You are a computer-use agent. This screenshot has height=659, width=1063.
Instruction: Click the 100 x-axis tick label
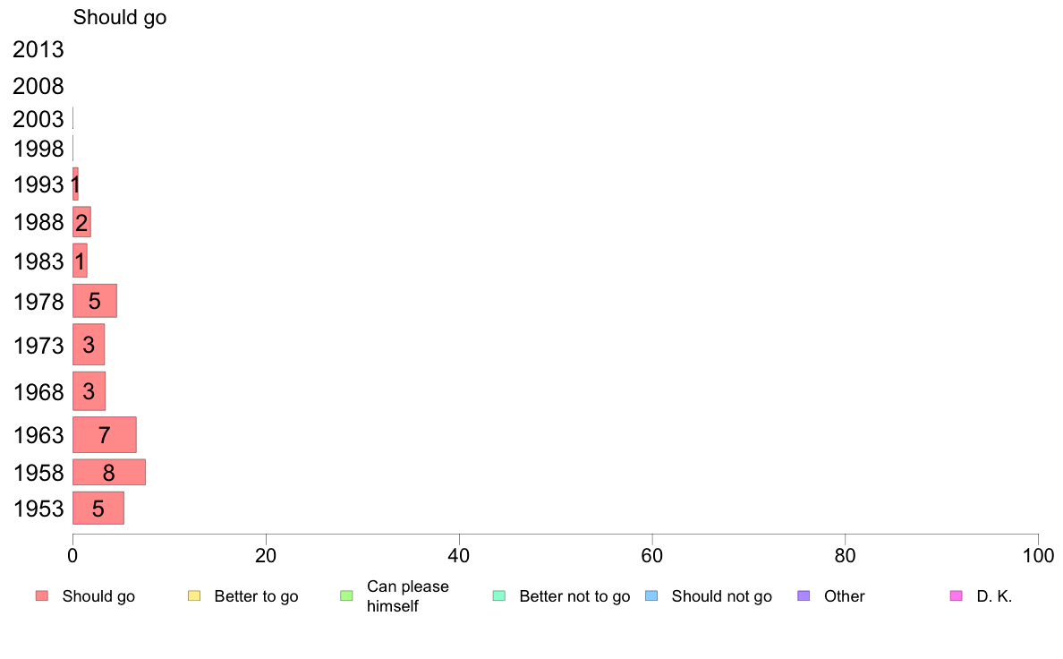pos(1038,556)
